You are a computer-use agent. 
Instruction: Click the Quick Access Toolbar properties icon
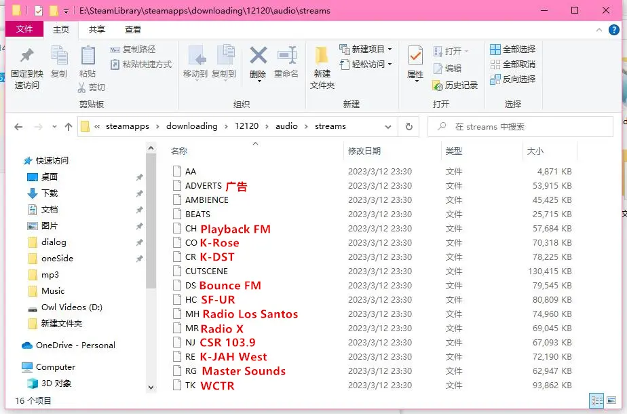(39, 11)
